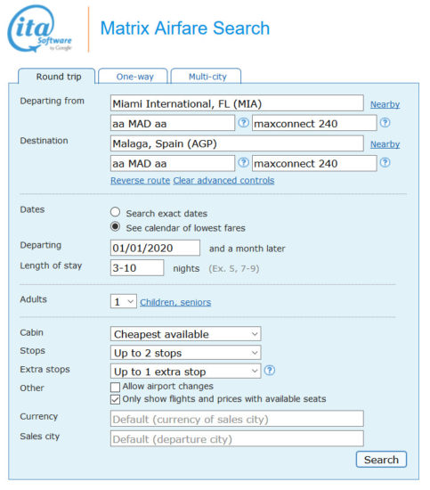Open help icon beside departure routing codes
Image resolution: width=430 pixels, height=490 pixels.
[x=244, y=123]
